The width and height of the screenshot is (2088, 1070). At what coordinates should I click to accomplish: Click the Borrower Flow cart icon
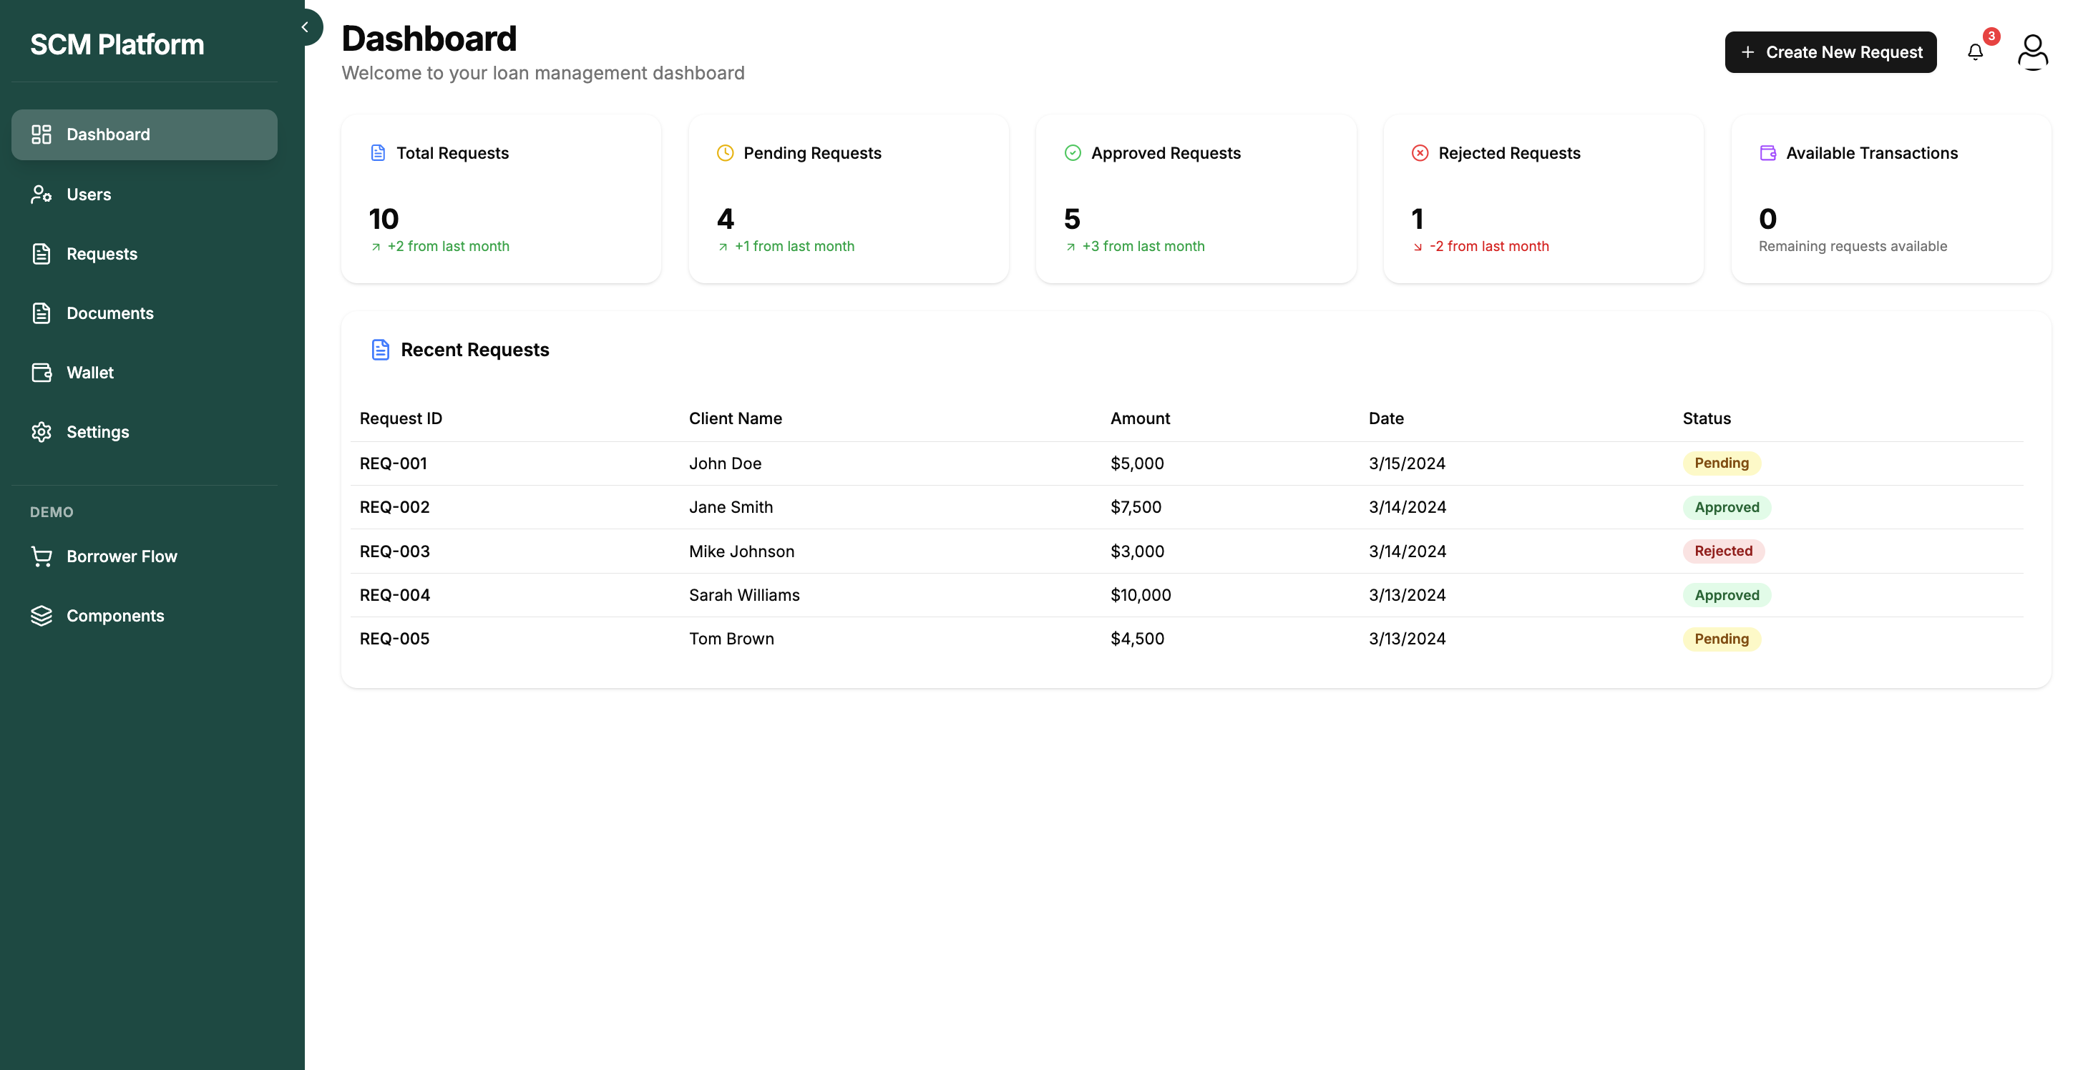42,556
